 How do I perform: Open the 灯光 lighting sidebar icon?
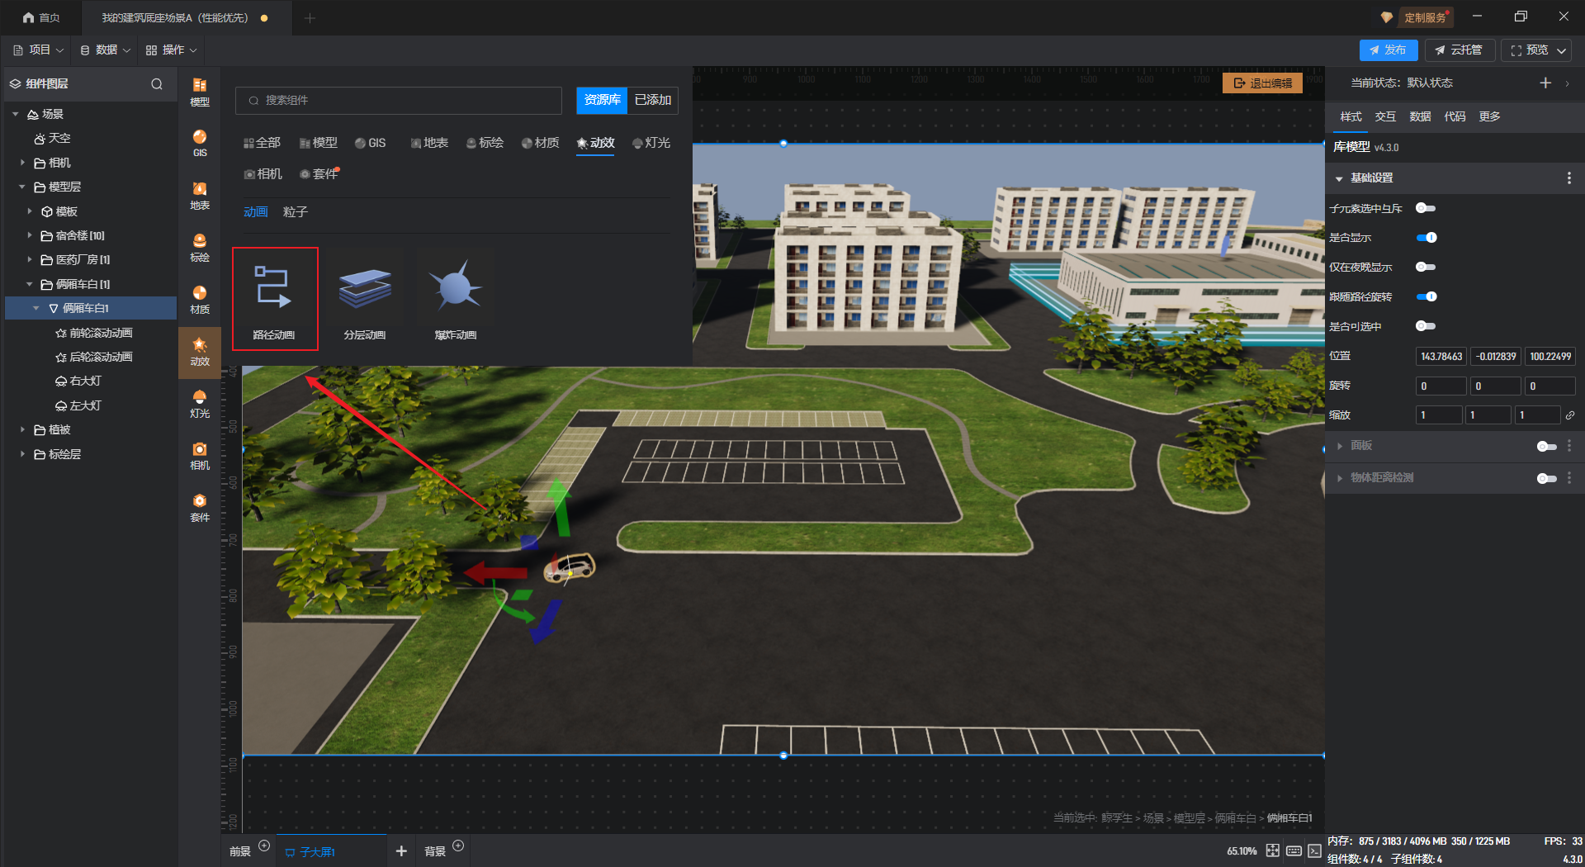coord(200,404)
